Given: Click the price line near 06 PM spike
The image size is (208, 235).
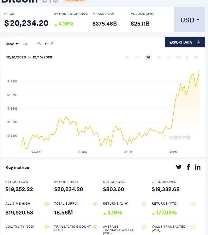Looking at the screenshot, I should tap(173, 114).
